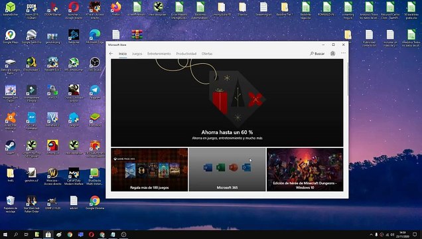Select the Productividad tab

[186, 54]
